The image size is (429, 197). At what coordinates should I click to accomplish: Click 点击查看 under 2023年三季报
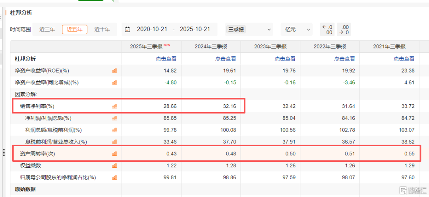285,59
